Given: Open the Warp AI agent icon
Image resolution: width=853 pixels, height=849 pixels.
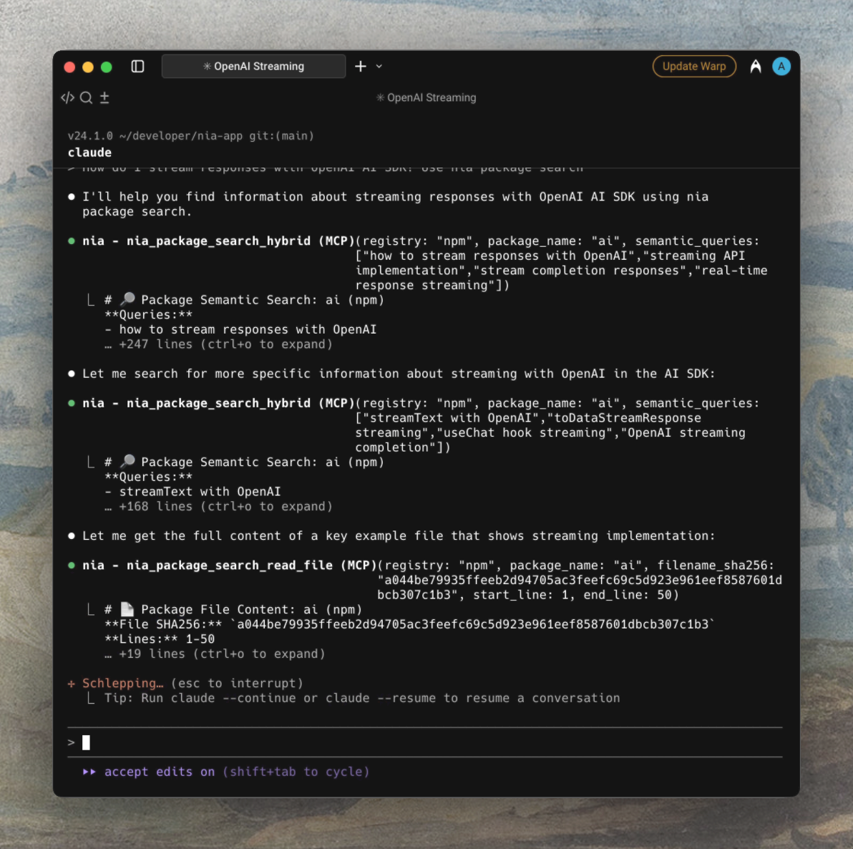Looking at the screenshot, I should click(756, 67).
